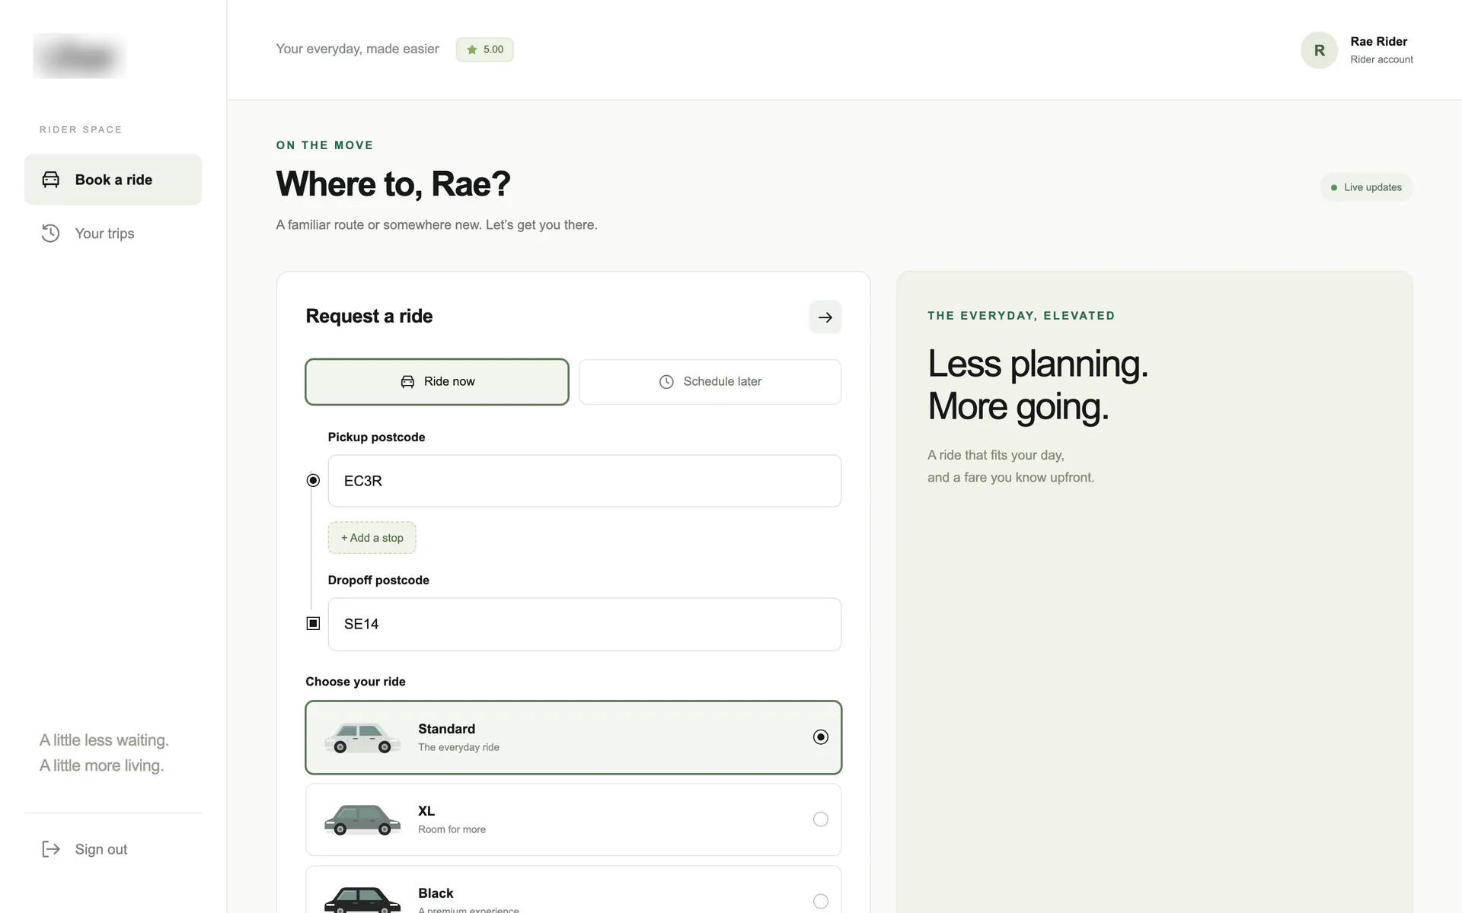
Task: Click the 'Request a ride' heading
Action: [369, 317]
